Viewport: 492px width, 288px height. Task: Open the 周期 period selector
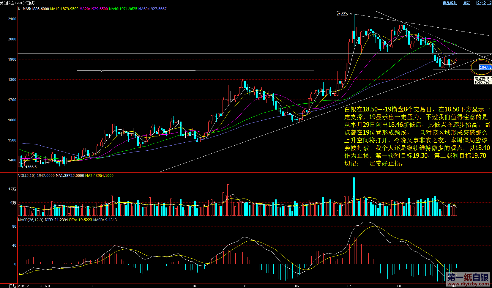(x=466, y=3)
